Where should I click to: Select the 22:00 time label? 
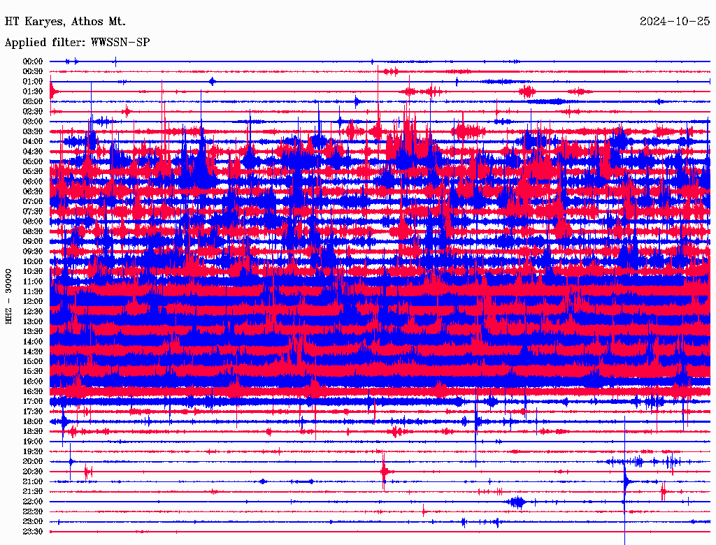click(x=33, y=502)
